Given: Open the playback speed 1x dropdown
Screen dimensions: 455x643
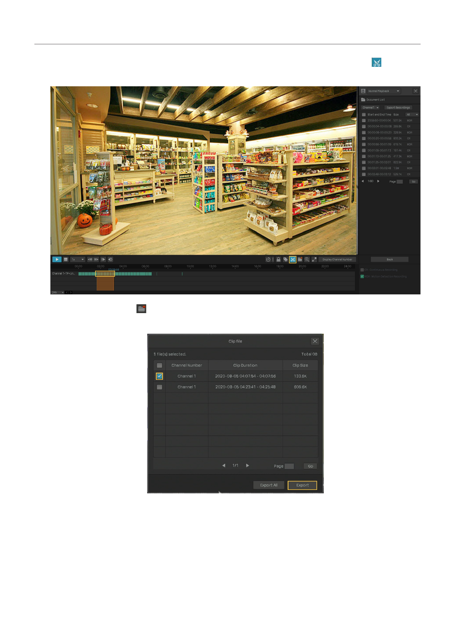Looking at the screenshot, I should click(78, 259).
